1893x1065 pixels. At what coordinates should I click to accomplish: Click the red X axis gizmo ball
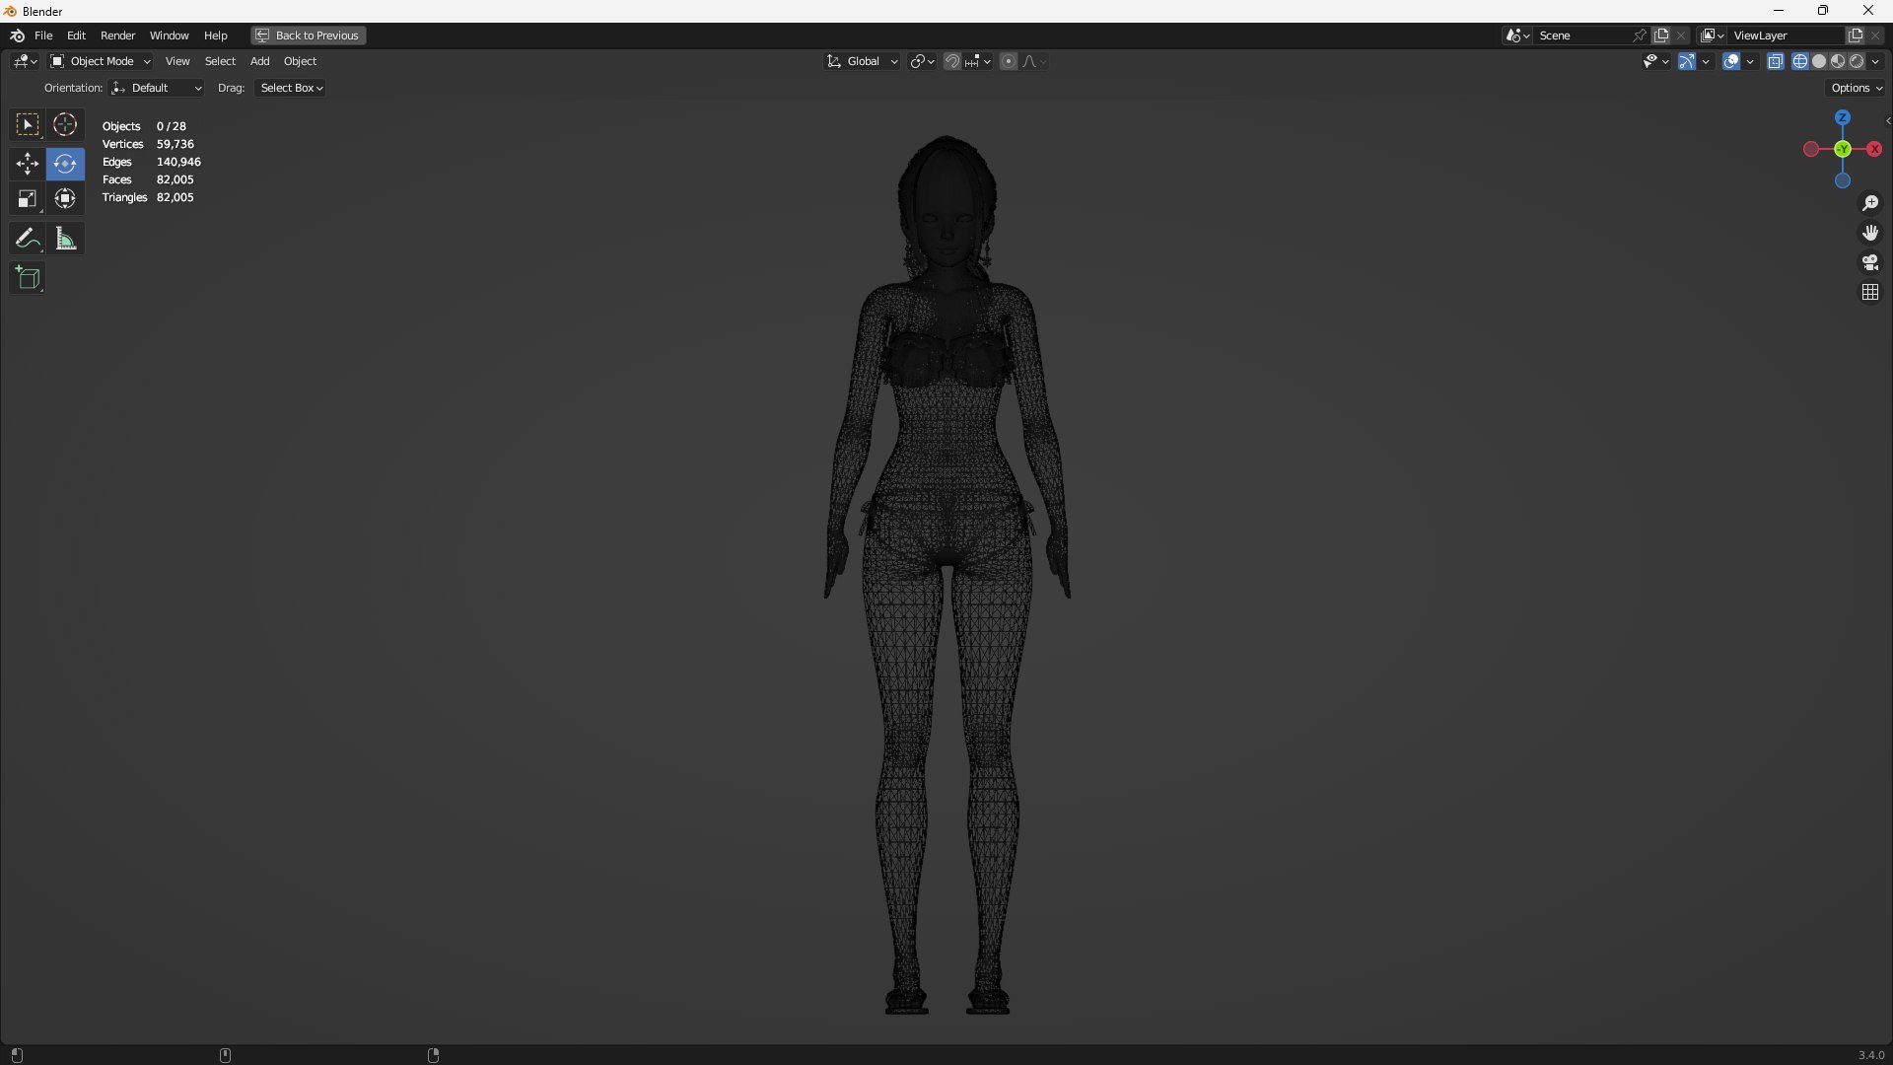coord(1874,149)
